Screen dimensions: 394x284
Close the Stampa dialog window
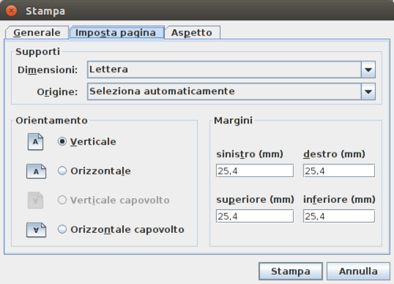[x=11, y=11]
